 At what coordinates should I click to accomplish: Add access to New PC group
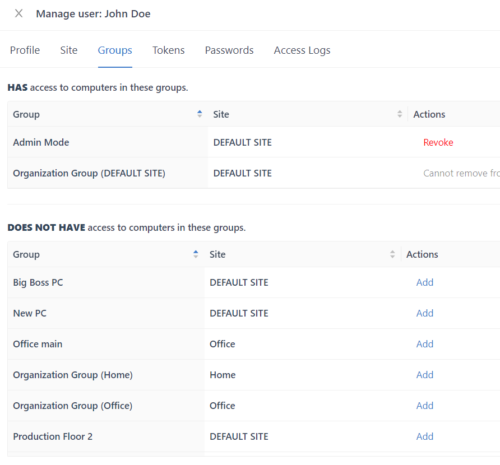[x=424, y=313]
